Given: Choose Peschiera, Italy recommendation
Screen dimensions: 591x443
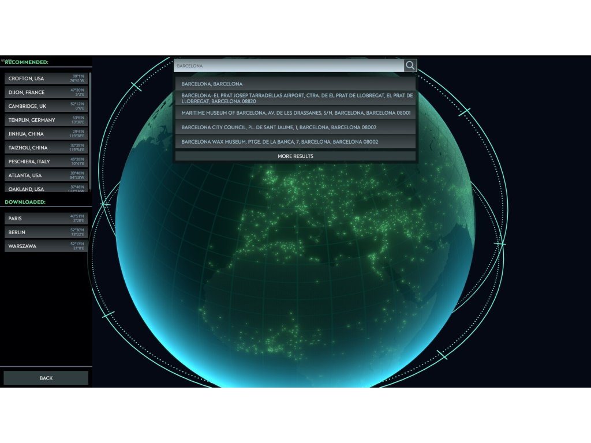Looking at the screenshot, I should [46, 162].
